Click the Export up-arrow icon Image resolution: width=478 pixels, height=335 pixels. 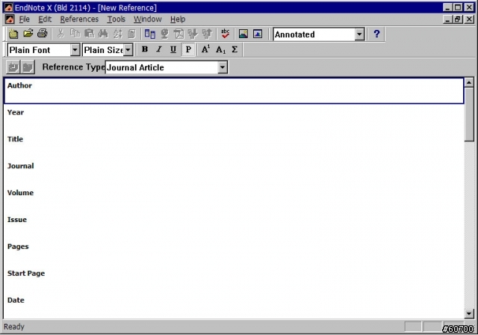tap(207, 34)
